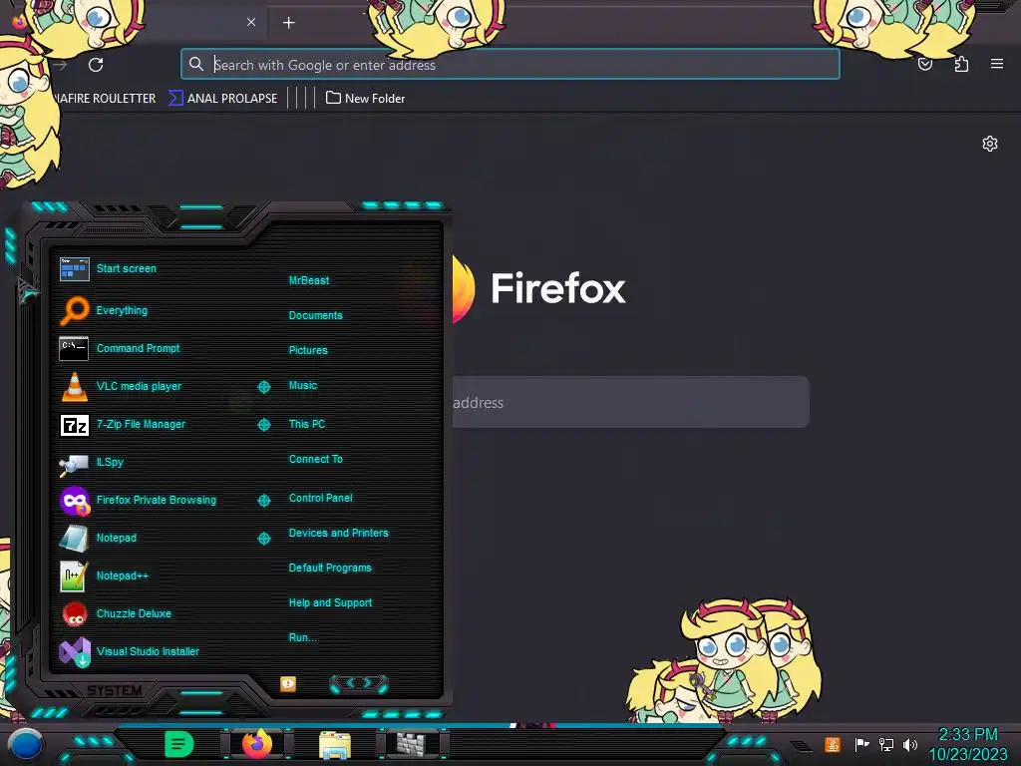Open Firefox extensions puzzle icon
The width and height of the screenshot is (1021, 766).
pyautogui.click(x=961, y=64)
